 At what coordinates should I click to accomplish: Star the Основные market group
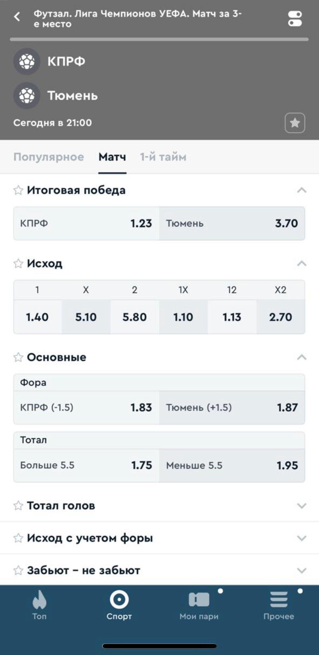tap(18, 357)
